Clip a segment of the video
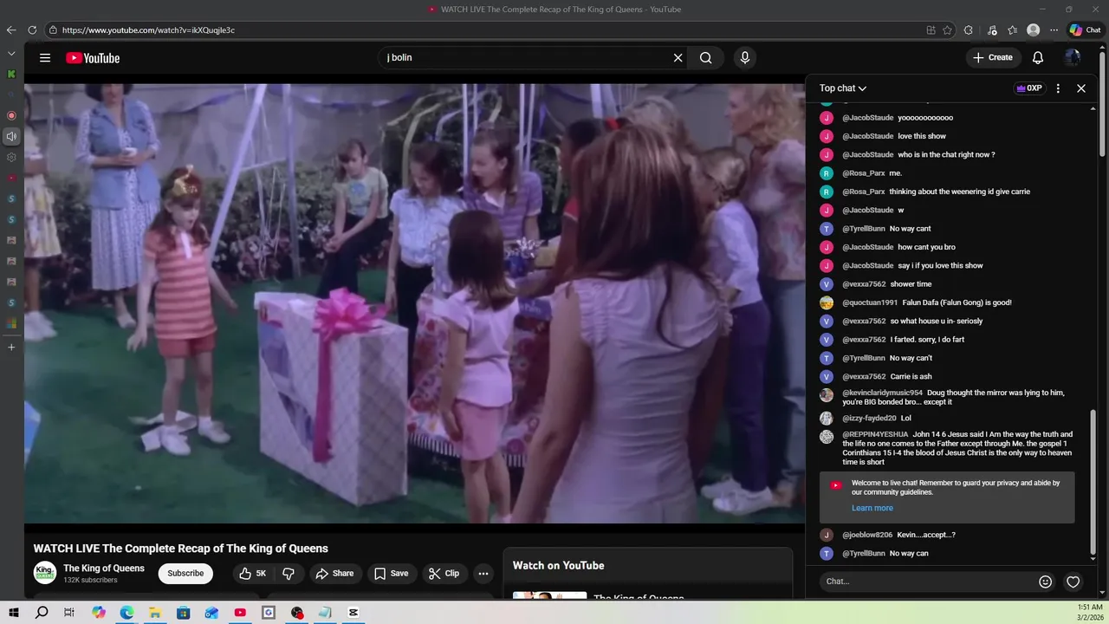The image size is (1109, 624). [444, 573]
